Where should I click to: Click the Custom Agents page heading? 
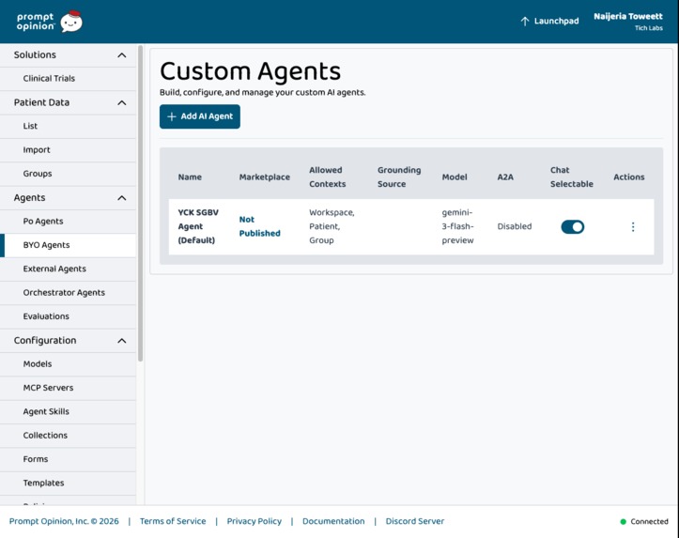251,71
